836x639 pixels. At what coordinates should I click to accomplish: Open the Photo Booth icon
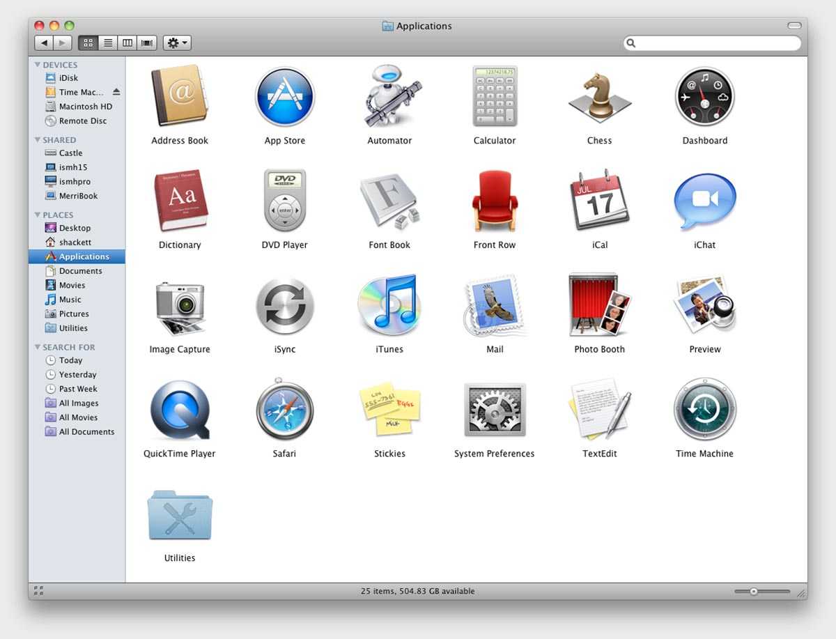pyautogui.click(x=599, y=306)
